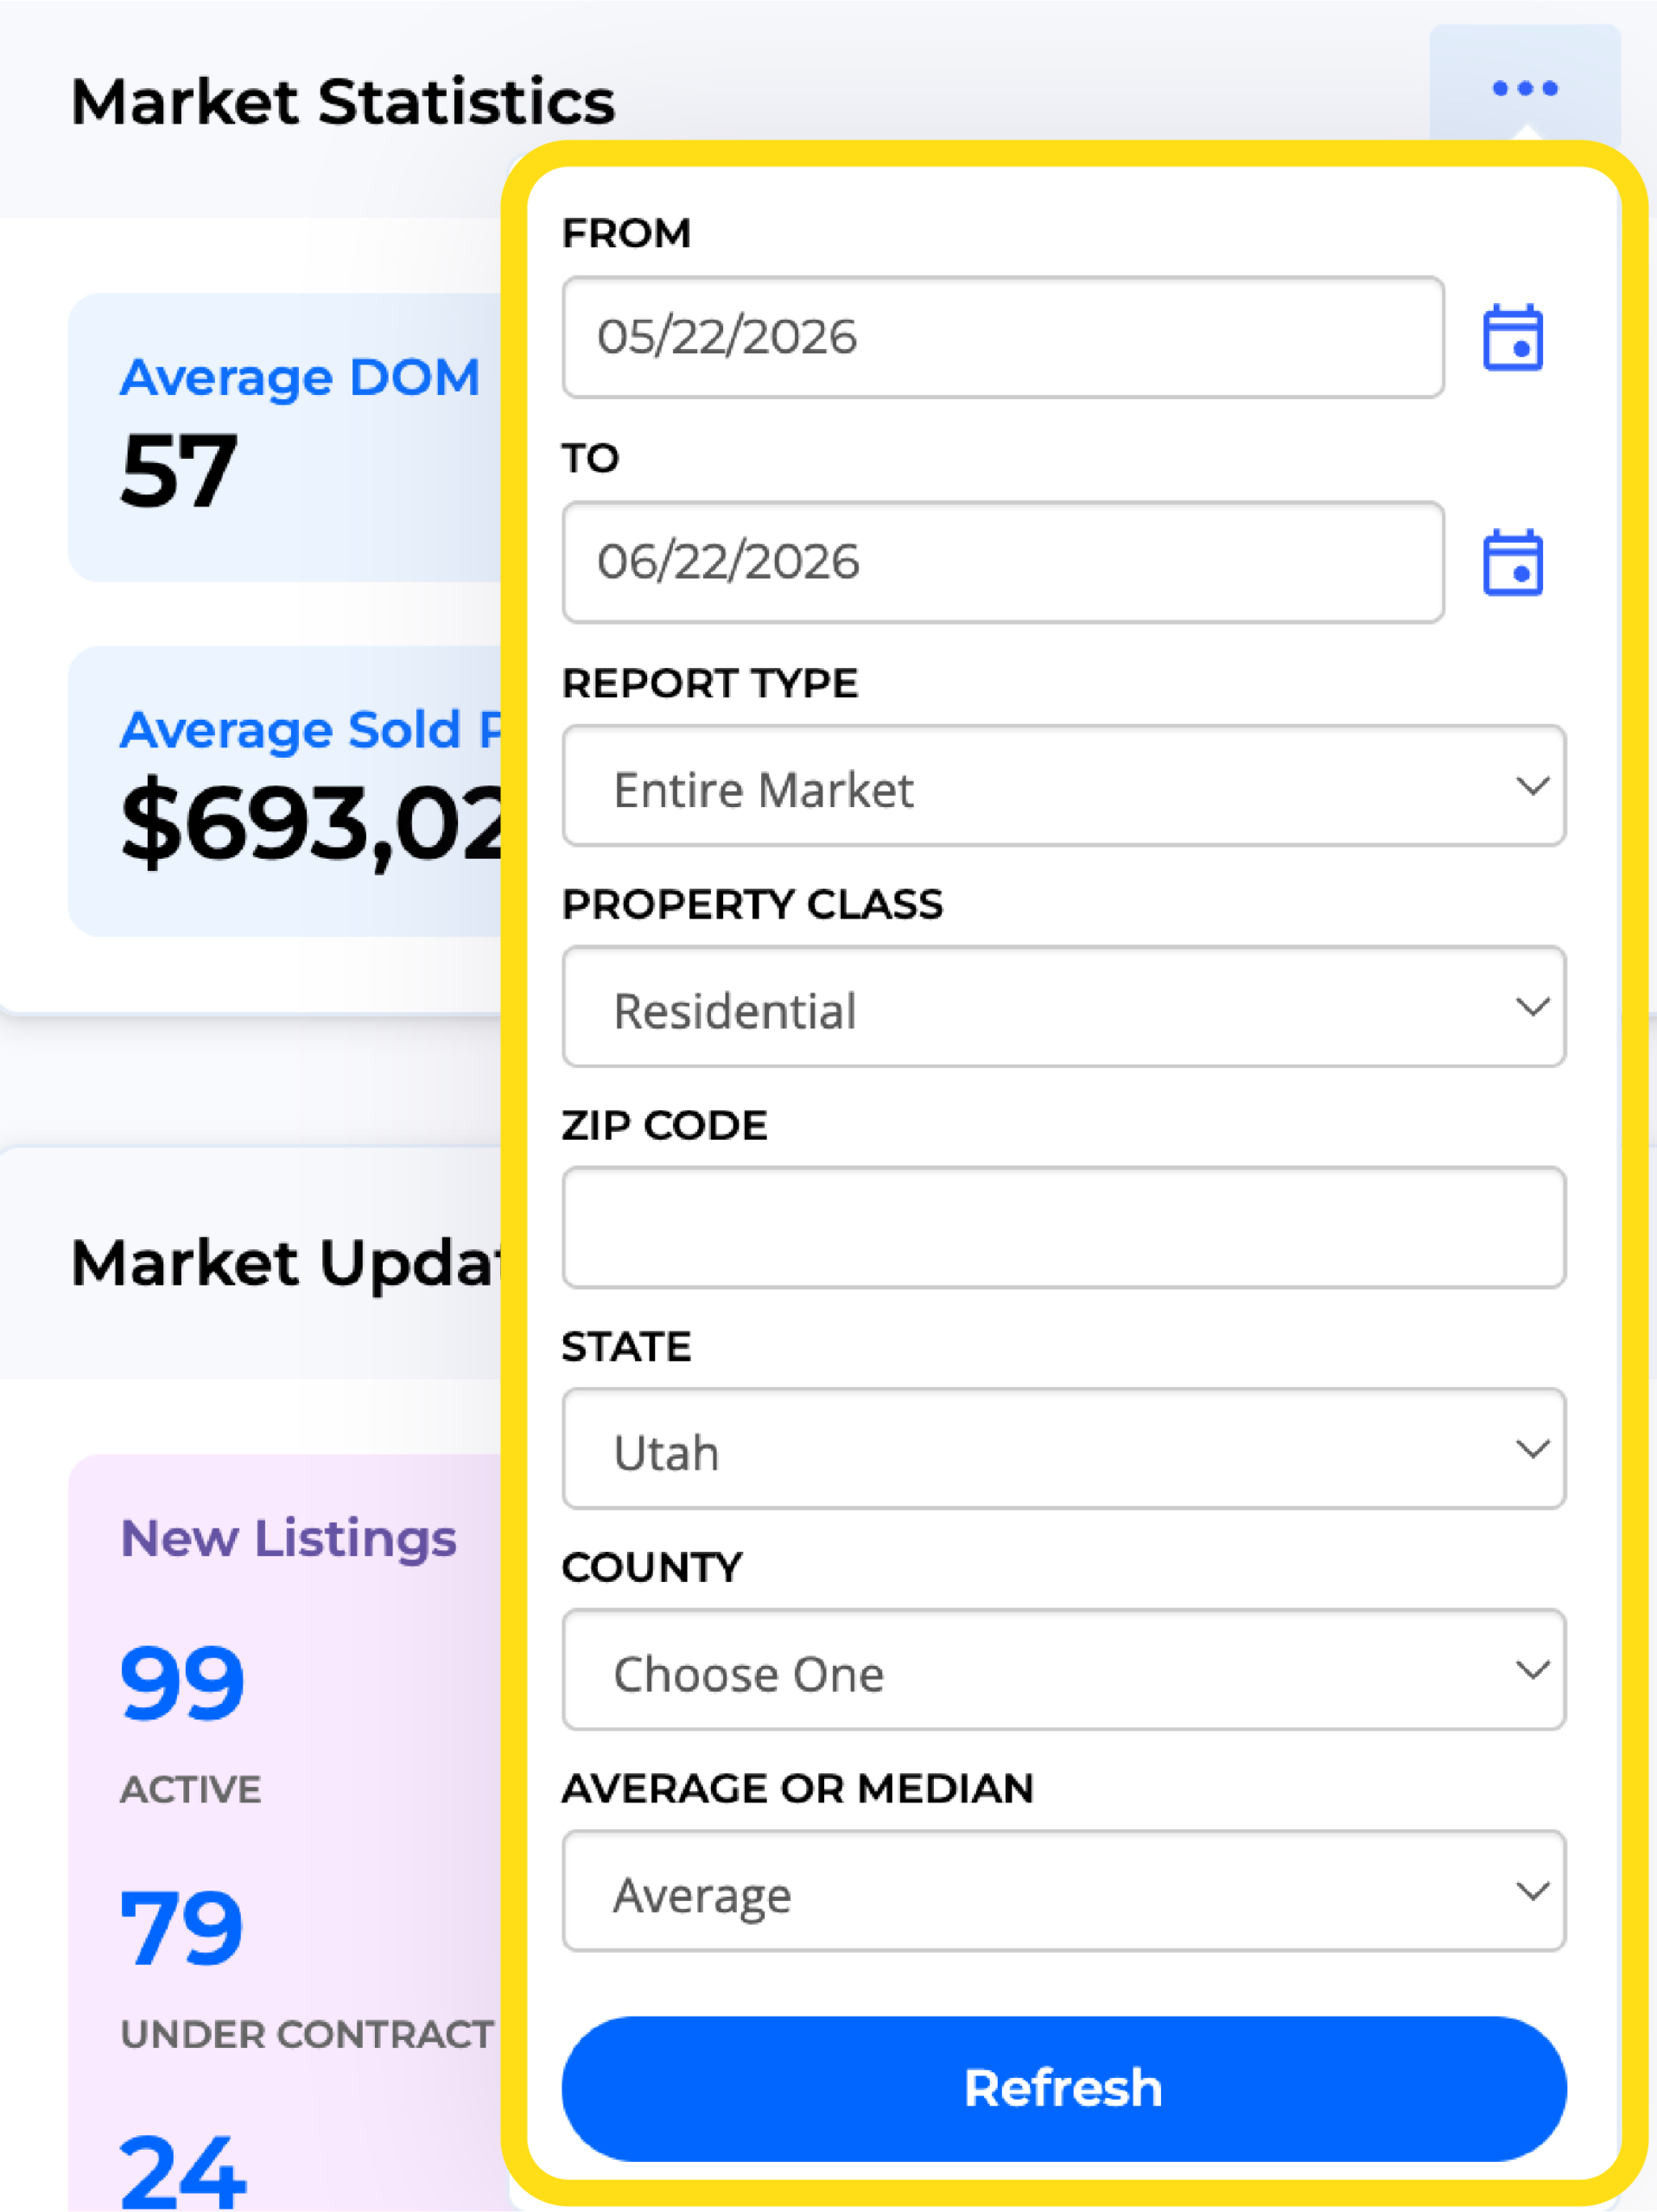The width and height of the screenshot is (1657, 2212).
Task: Expand the Report Type dropdown
Action: point(1064,786)
